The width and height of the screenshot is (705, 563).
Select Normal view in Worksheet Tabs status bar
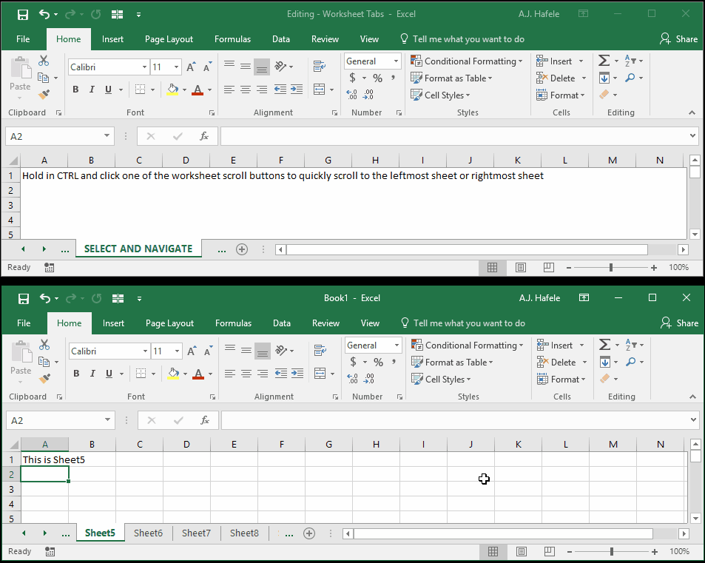click(x=493, y=268)
